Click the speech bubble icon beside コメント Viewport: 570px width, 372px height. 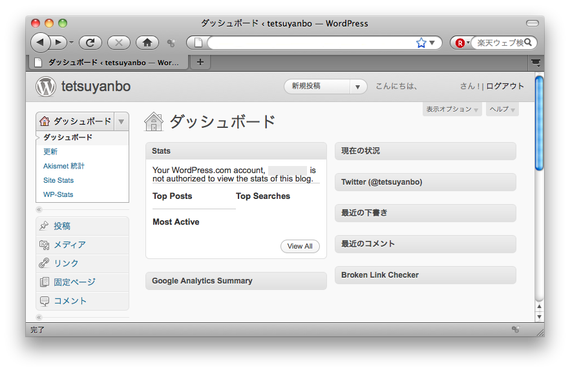point(44,301)
